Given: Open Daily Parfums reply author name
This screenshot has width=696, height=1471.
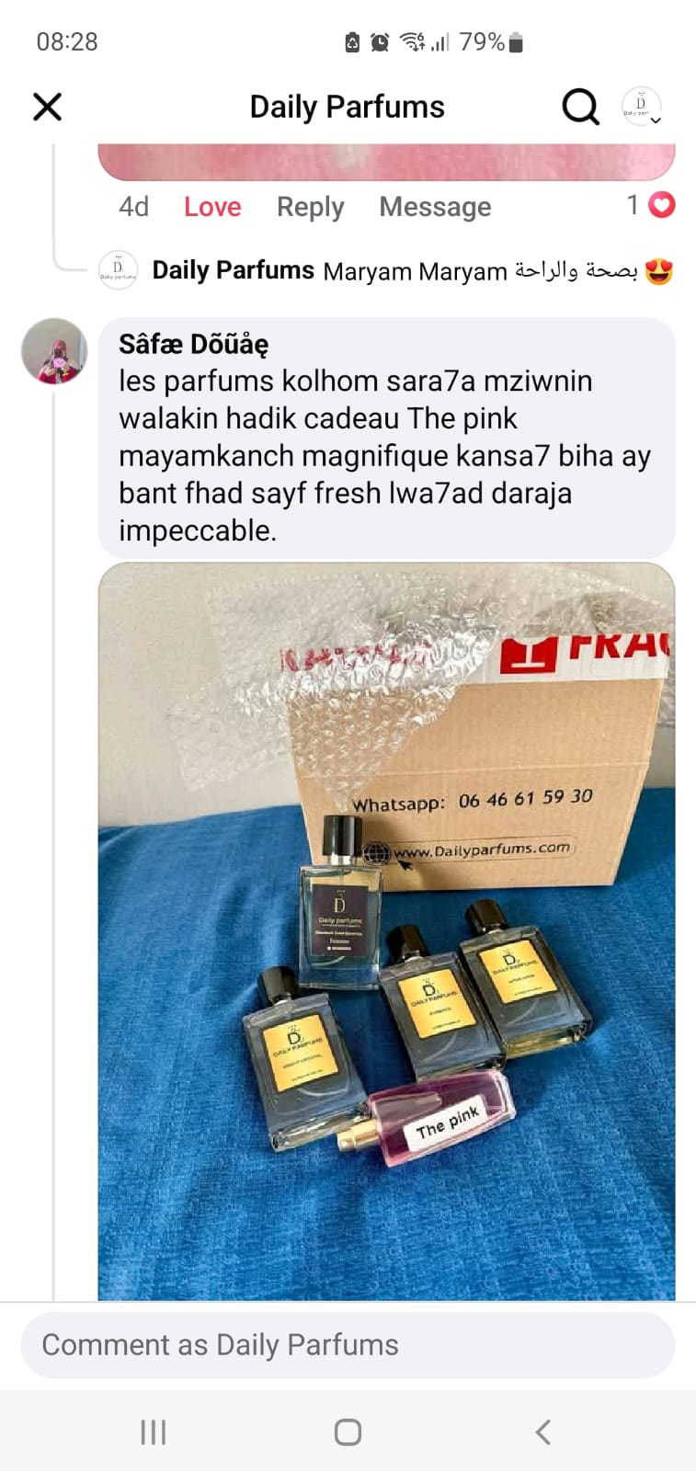Looking at the screenshot, I should tap(234, 270).
